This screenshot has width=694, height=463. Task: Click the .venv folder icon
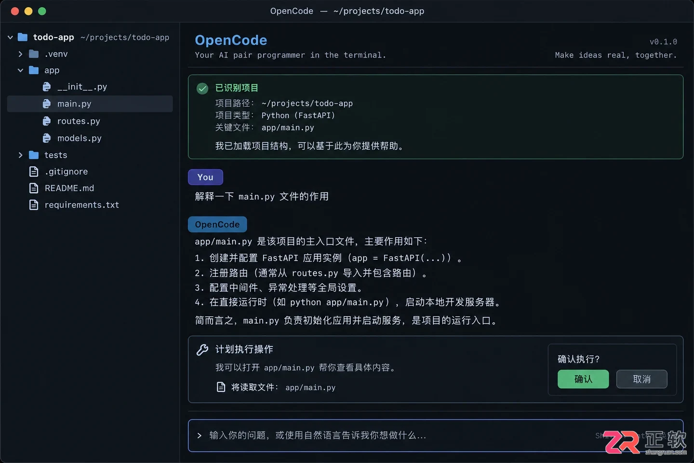point(34,54)
